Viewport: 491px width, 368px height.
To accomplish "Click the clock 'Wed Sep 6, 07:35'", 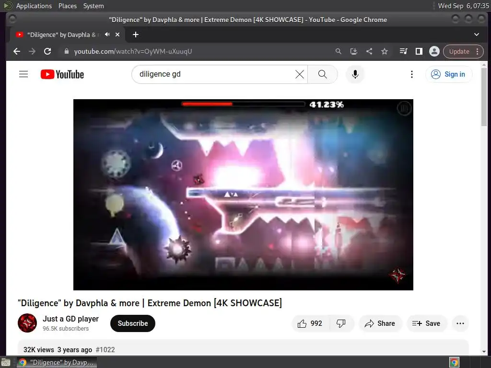I will coord(464,6).
